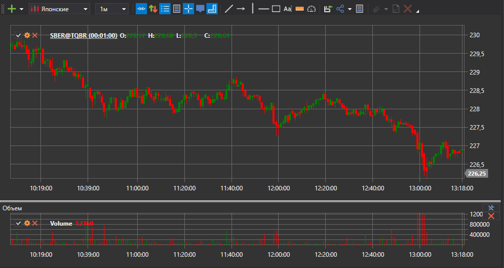The height and width of the screenshot is (268, 504).
Task: Open the dropdown arrow beside the green plus
Action: [22, 9]
